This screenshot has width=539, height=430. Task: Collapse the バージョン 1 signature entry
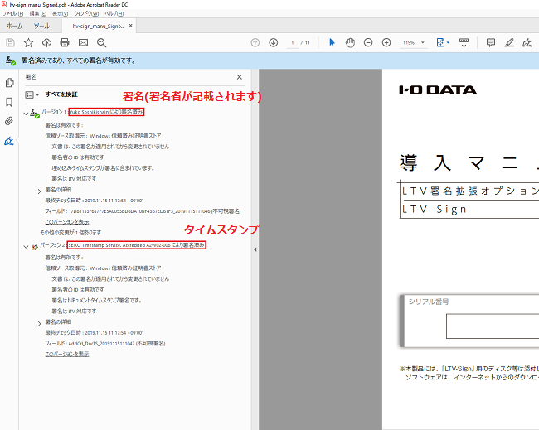(26, 112)
